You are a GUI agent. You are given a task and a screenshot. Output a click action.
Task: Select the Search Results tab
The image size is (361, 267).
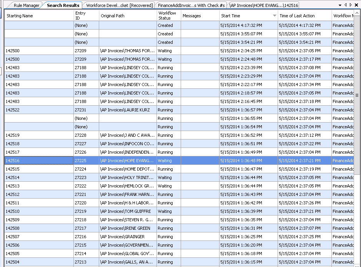[63, 5]
